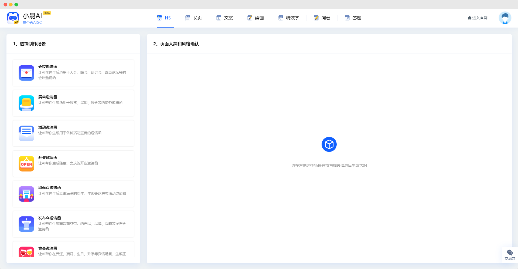Go to the 绘画 tab

click(x=256, y=18)
